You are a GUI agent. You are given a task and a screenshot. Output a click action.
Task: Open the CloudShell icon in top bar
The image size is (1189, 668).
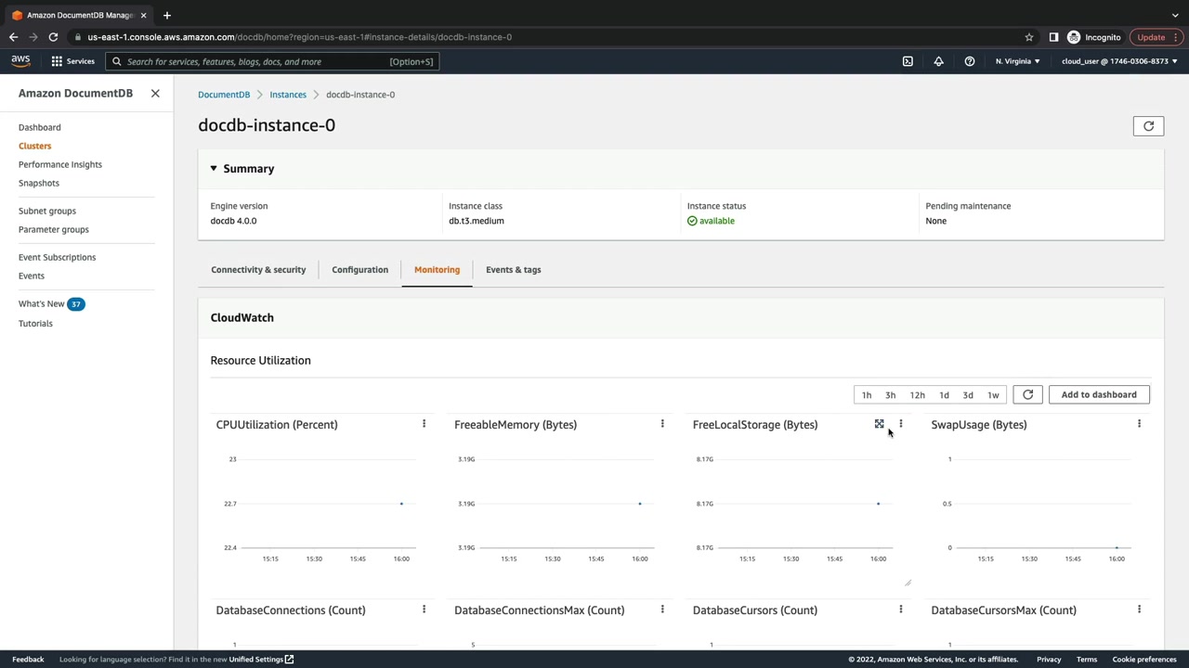pos(908,61)
